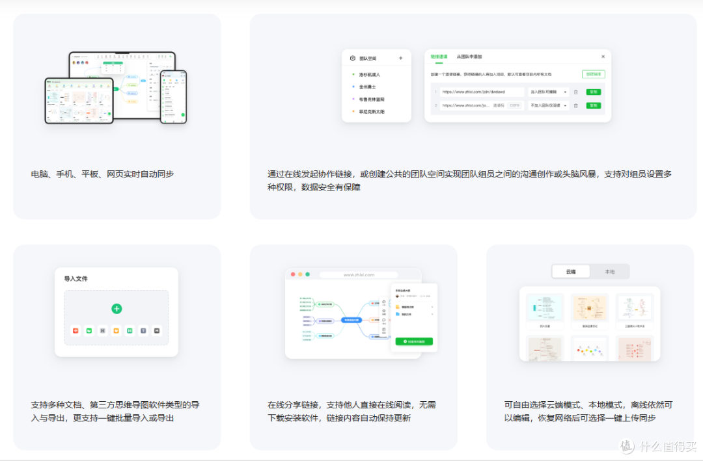Switch to the 链接邀请 tab
This screenshot has width=703, height=461.
[439, 57]
